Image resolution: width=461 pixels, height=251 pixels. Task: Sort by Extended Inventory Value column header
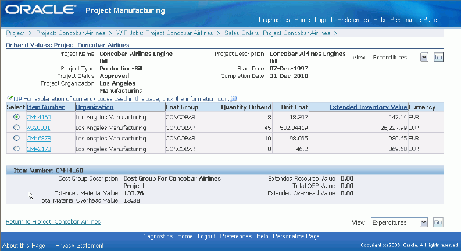click(368, 107)
